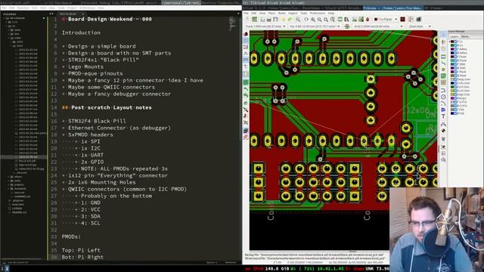Open the Footprint Viewer icon
This screenshot has height=272, width=484.
346,20
